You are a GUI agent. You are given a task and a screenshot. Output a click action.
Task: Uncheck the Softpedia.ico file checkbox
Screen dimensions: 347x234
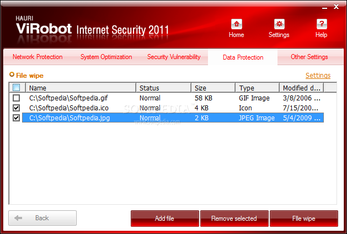click(x=17, y=108)
